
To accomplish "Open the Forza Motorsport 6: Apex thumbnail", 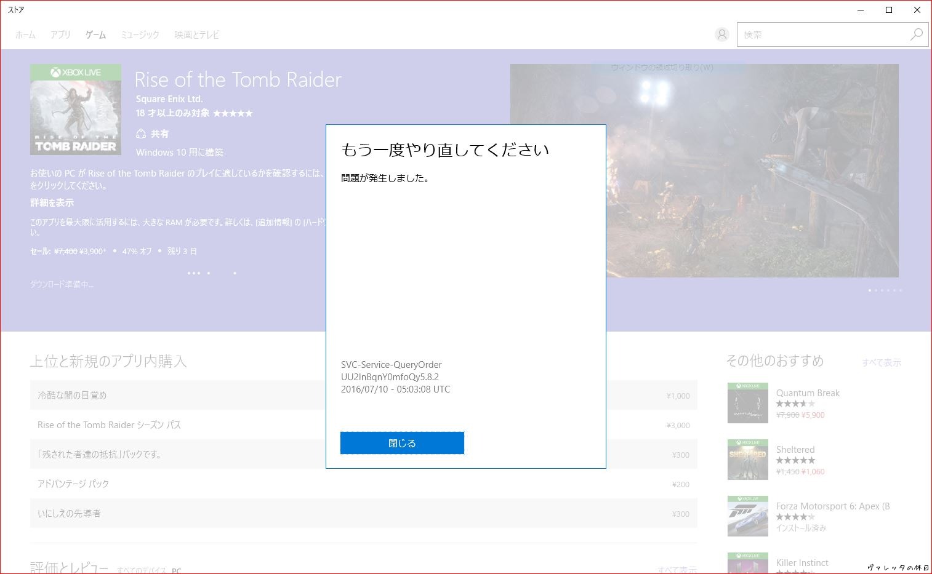I will (x=748, y=516).
